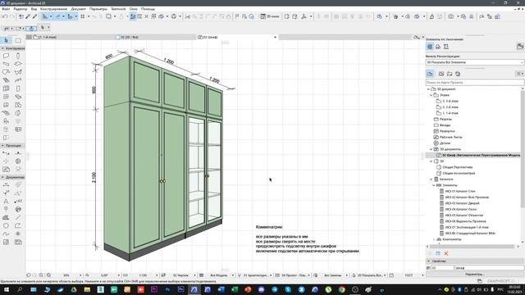Screen dimensions: 525x295
Task: Open the renovation filter dropdown Показать Все Элементы
Action: pos(475,62)
